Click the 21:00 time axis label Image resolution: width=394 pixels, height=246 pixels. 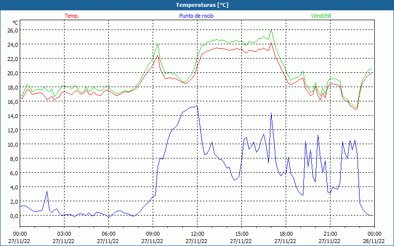click(330, 234)
